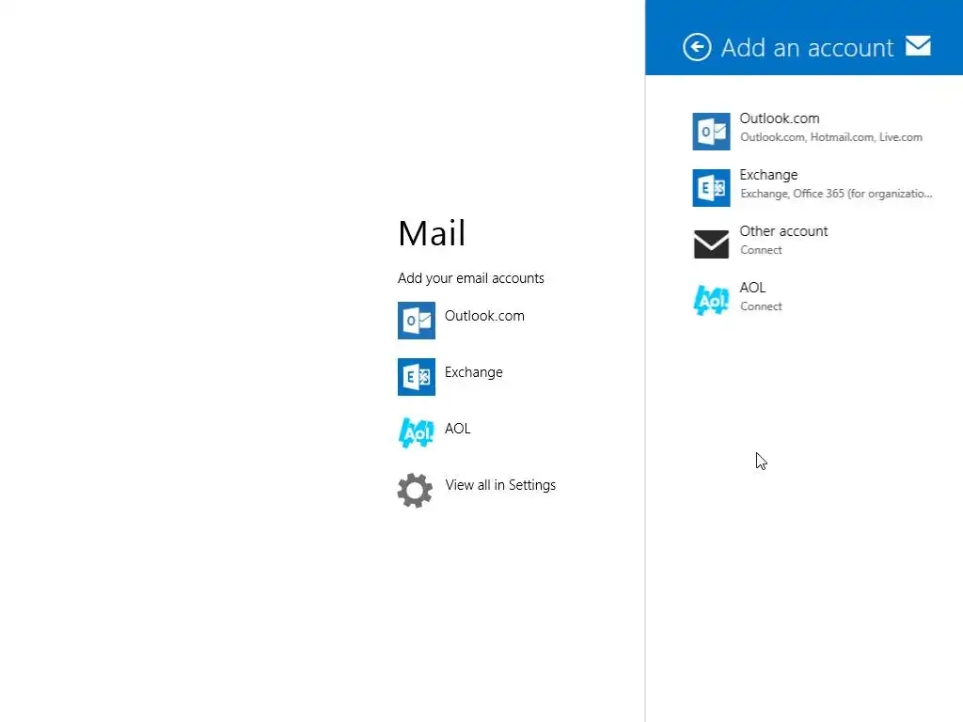The height and width of the screenshot is (722, 963).
Task: Click the Settings gear icon
Action: pyautogui.click(x=415, y=490)
